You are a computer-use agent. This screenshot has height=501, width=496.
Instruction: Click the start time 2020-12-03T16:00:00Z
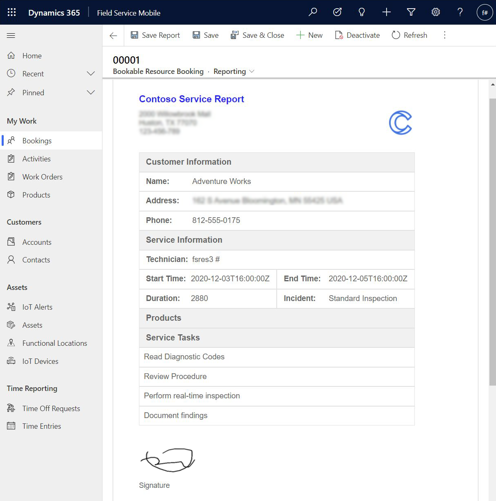[x=230, y=279]
